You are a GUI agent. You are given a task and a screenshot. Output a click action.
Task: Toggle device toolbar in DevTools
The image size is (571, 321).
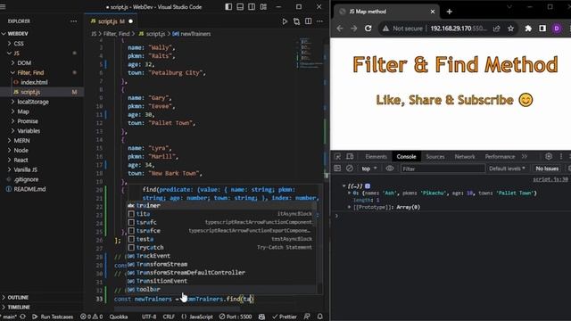(x=350, y=157)
